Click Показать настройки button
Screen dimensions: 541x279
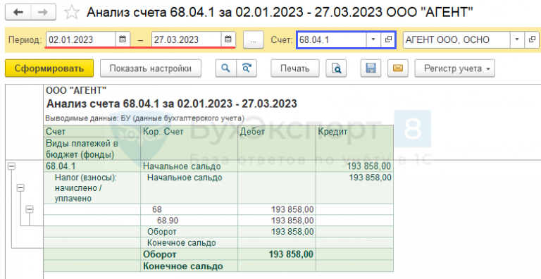click(151, 68)
